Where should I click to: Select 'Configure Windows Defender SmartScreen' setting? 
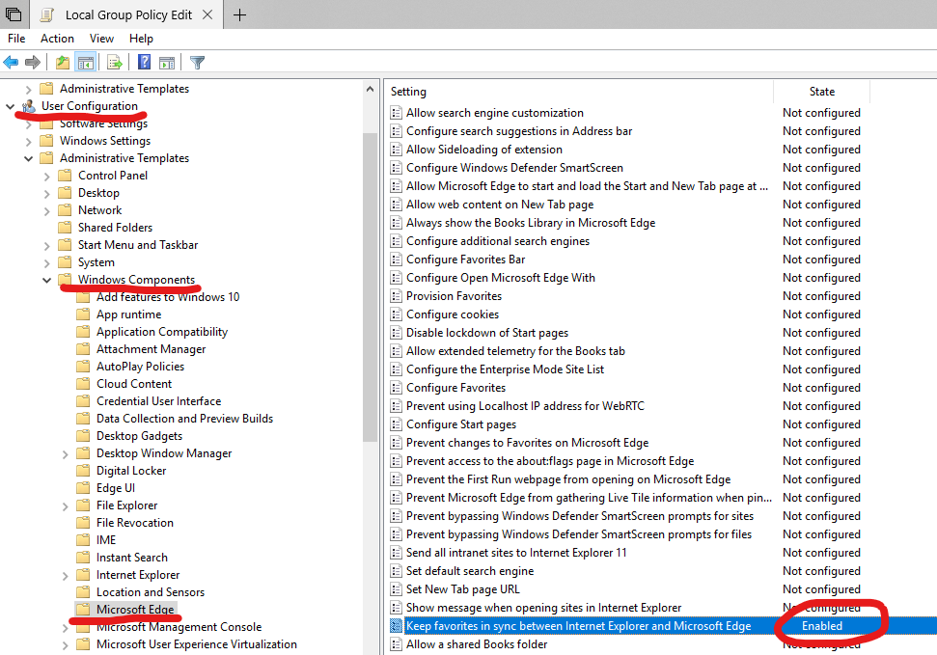tap(514, 167)
